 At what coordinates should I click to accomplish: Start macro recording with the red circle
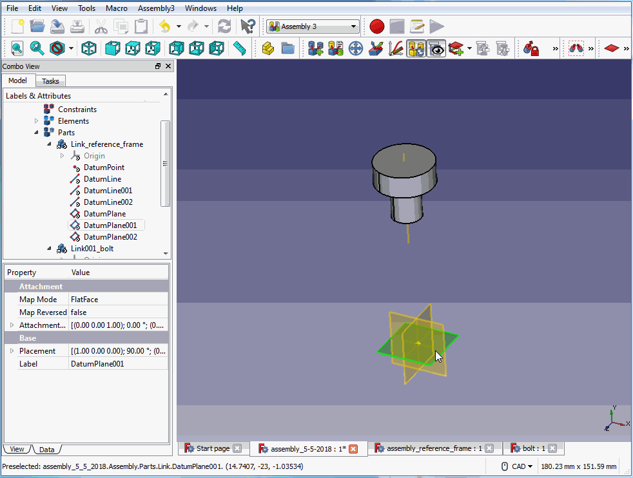[x=377, y=26]
